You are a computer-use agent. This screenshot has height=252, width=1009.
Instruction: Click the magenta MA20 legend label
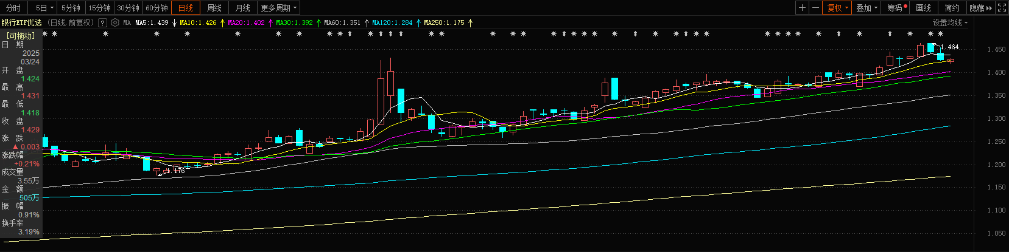coord(246,22)
